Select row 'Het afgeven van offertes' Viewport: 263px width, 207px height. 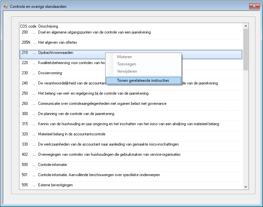(131, 44)
